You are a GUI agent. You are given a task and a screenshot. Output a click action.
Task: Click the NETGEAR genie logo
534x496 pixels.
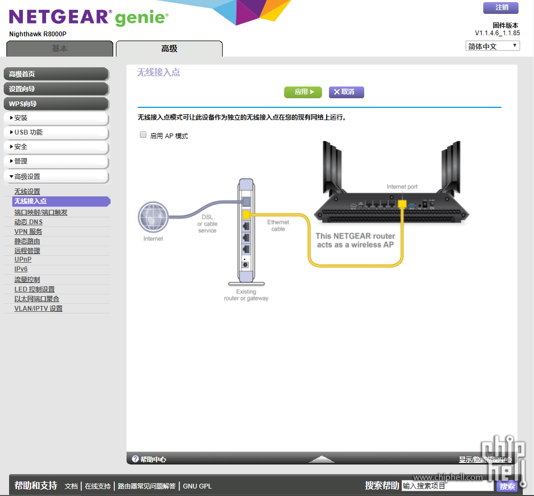[89, 18]
